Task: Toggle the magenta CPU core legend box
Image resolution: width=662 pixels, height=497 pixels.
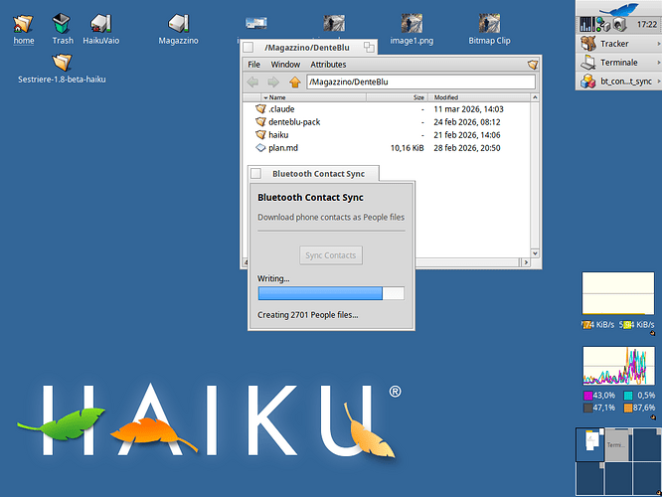Action: 588,395
